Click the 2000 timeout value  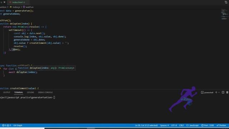tap(15, 49)
